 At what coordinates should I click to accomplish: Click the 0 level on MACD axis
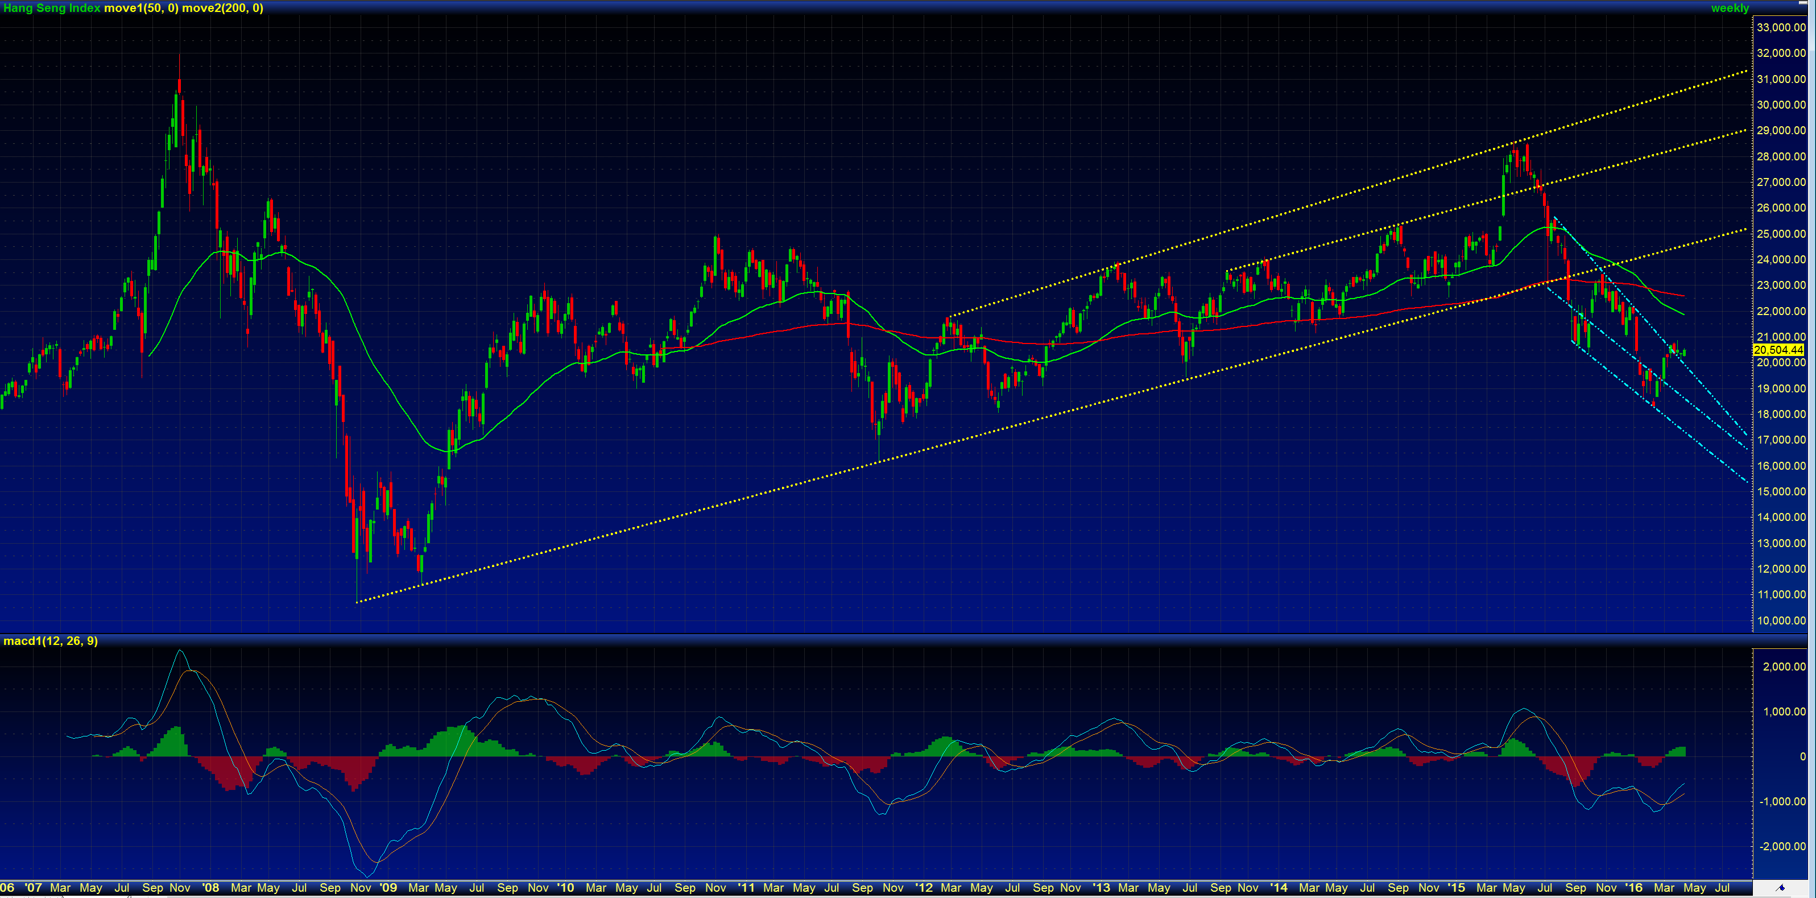tap(1802, 756)
